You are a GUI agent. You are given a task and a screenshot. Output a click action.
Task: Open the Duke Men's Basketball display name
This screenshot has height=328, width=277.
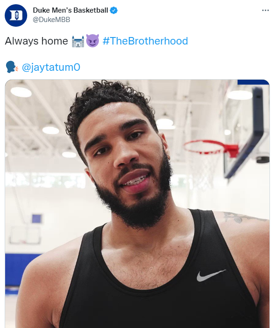[x=70, y=10]
